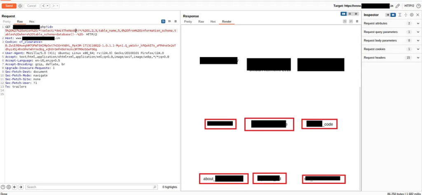Toggle non-printable characters in Request pane

point(169,21)
